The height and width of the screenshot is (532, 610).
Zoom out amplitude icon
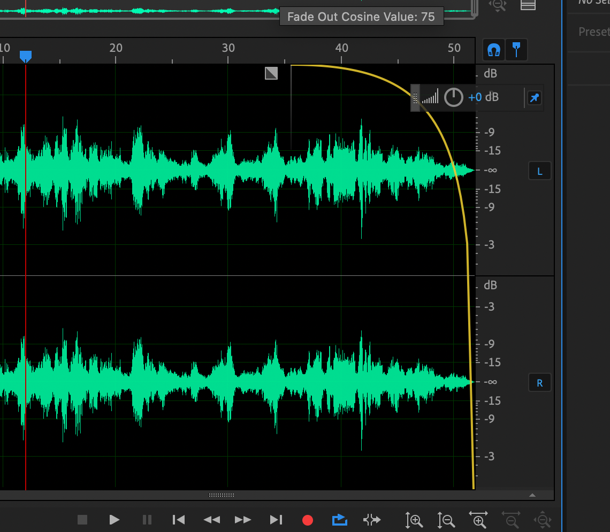point(446,520)
